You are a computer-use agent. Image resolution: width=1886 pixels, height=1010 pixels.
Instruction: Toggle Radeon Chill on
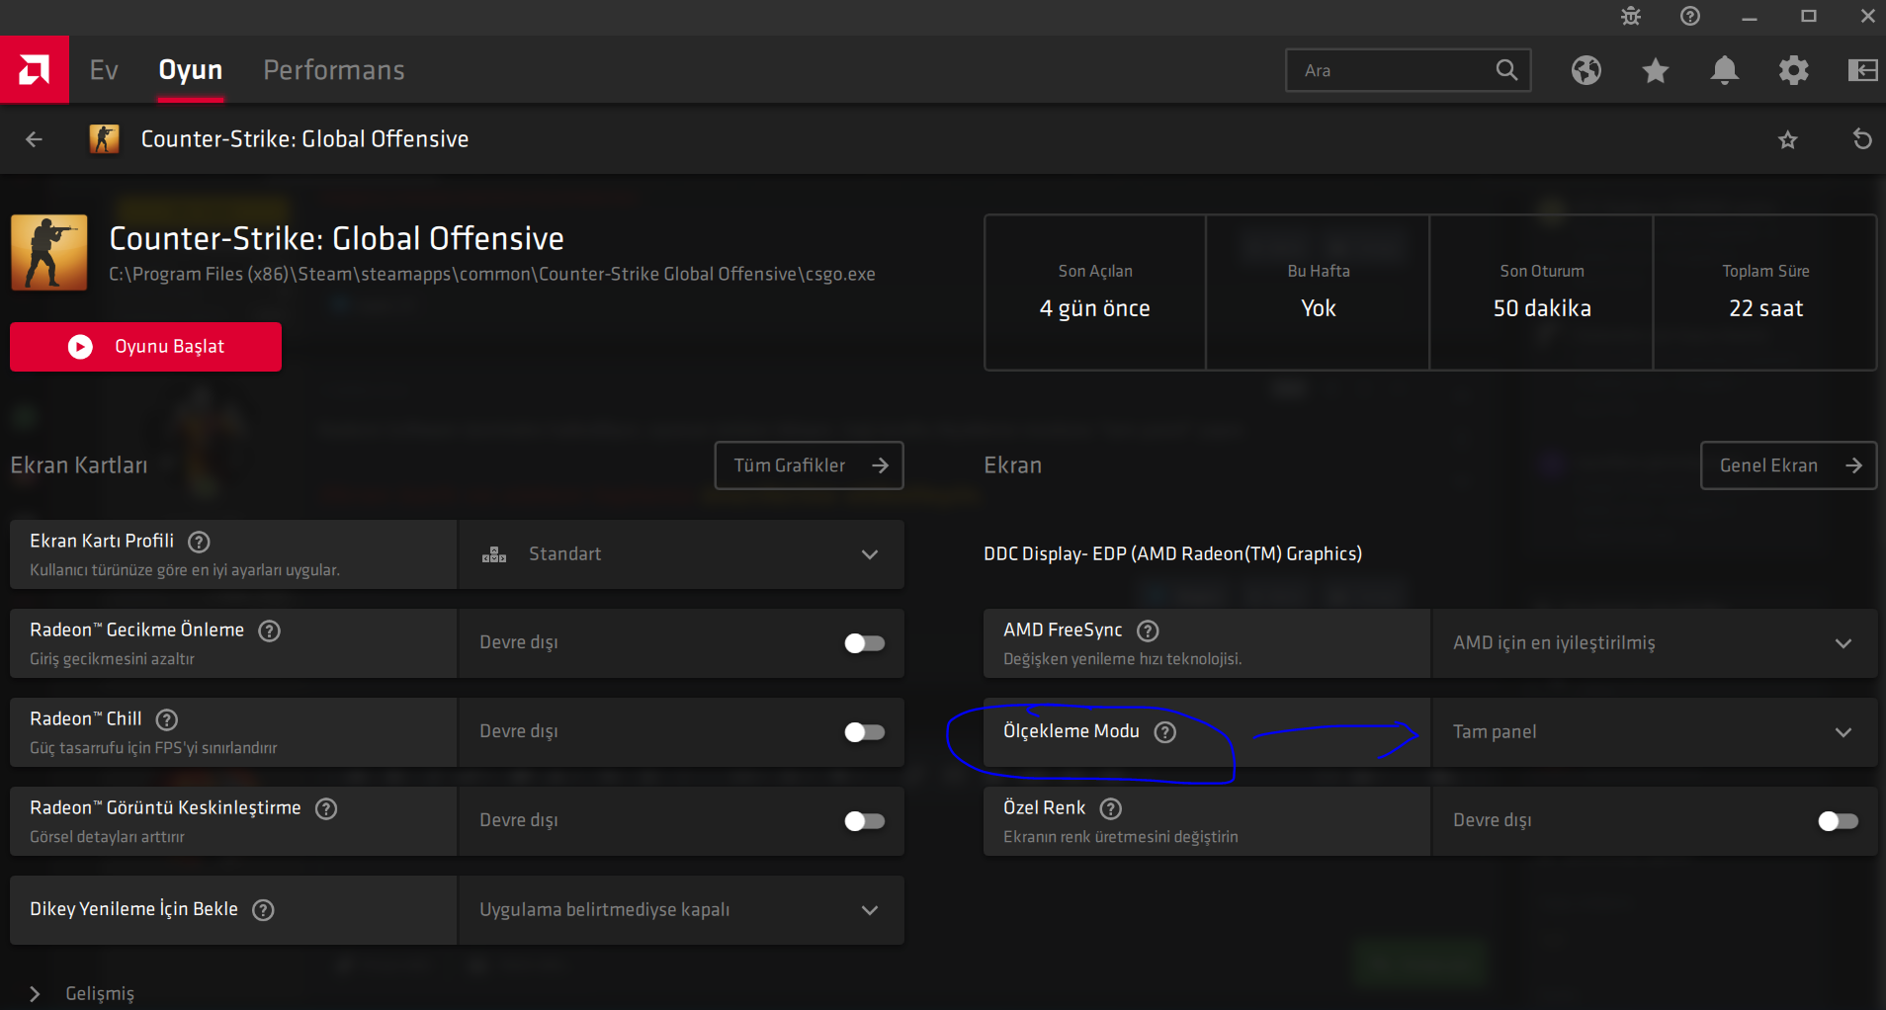(x=864, y=732)
